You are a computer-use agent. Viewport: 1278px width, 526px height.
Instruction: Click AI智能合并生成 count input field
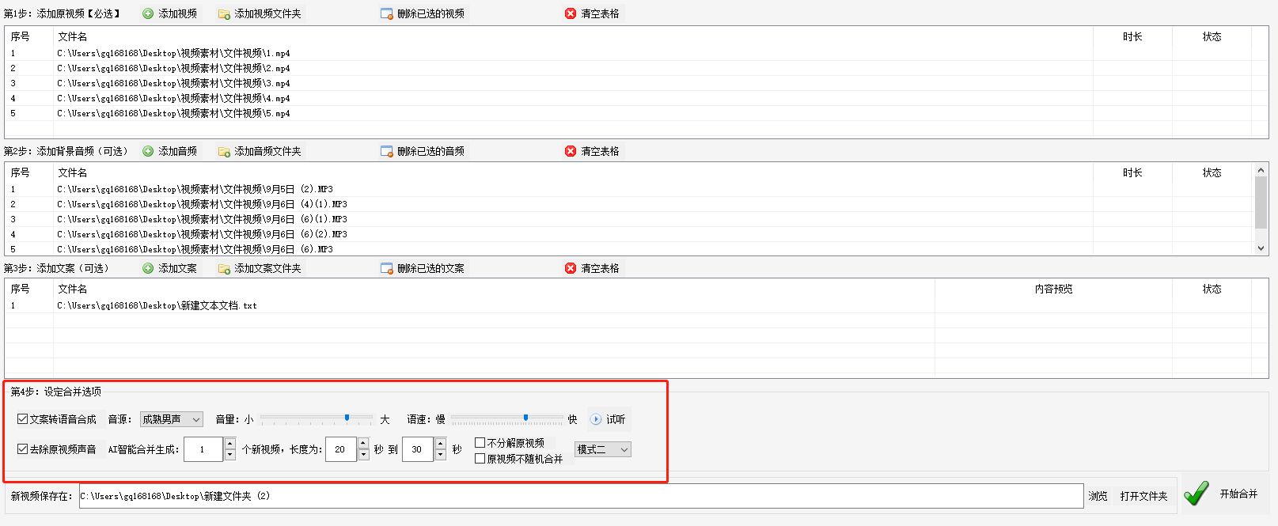[204, 449]
